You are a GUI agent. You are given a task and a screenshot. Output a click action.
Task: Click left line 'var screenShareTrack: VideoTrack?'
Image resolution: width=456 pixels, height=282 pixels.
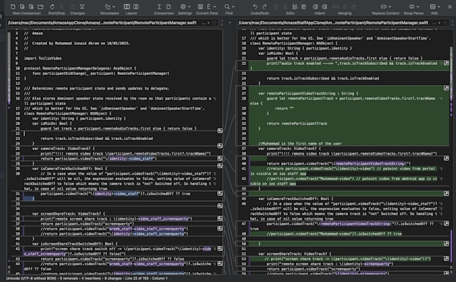click(68, 214)
